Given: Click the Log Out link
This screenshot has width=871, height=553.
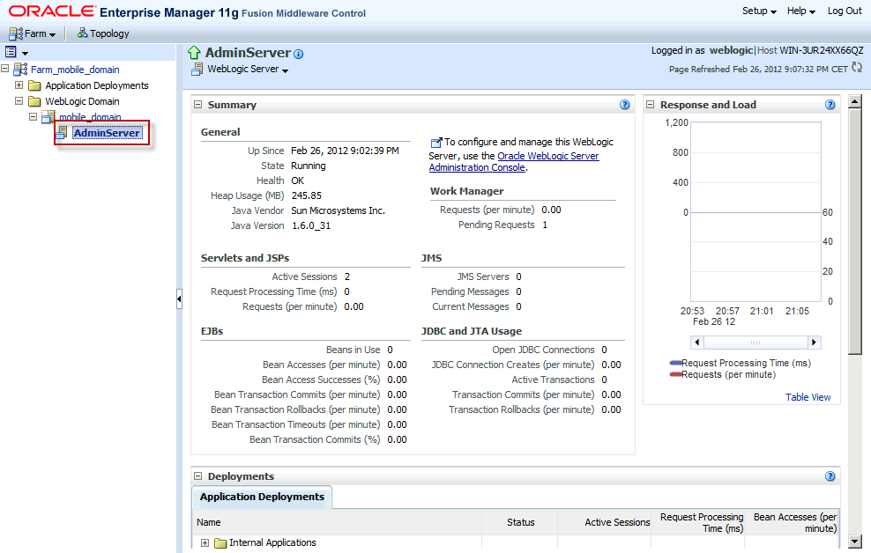Looking at the screenshot, I should (845, 11).
